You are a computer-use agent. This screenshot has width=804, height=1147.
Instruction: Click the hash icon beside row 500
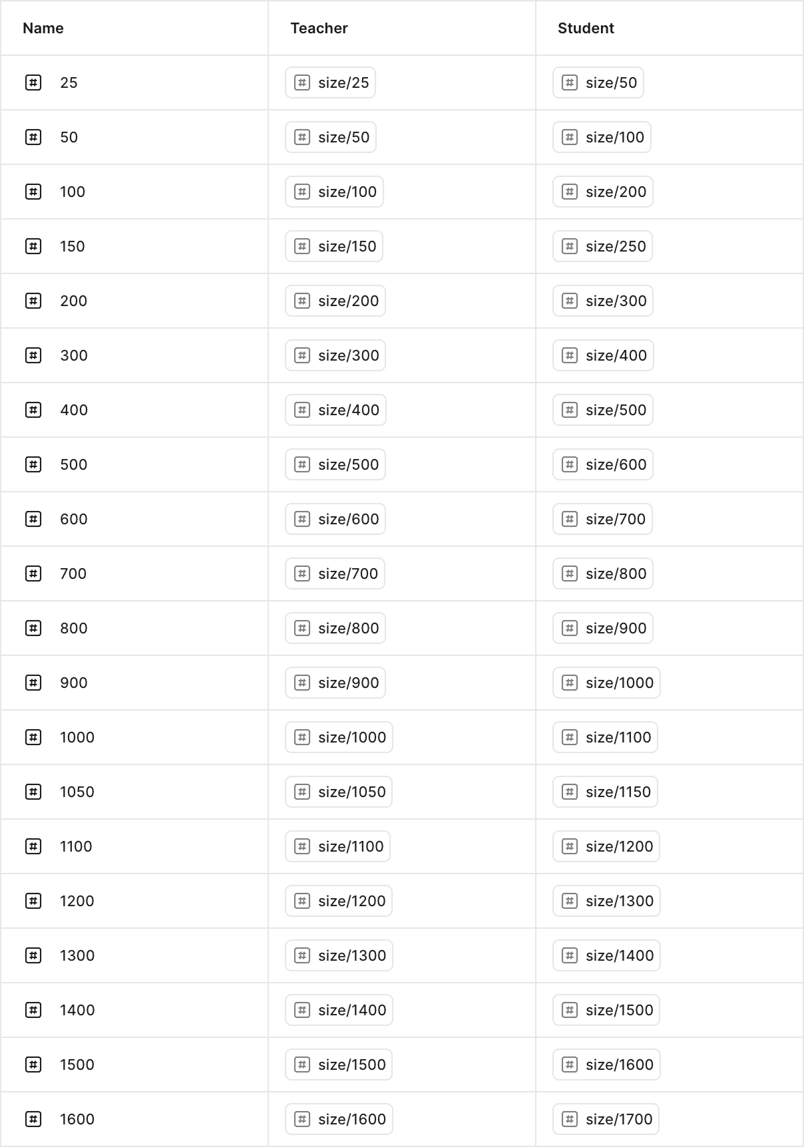click(33, 464)
